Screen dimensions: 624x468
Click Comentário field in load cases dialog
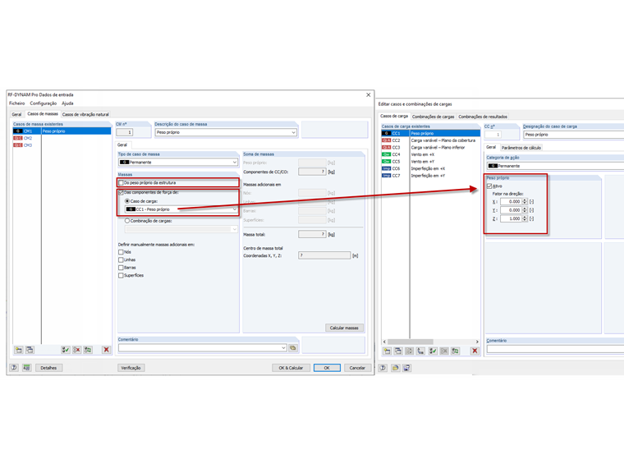click(x=556, y=349)
